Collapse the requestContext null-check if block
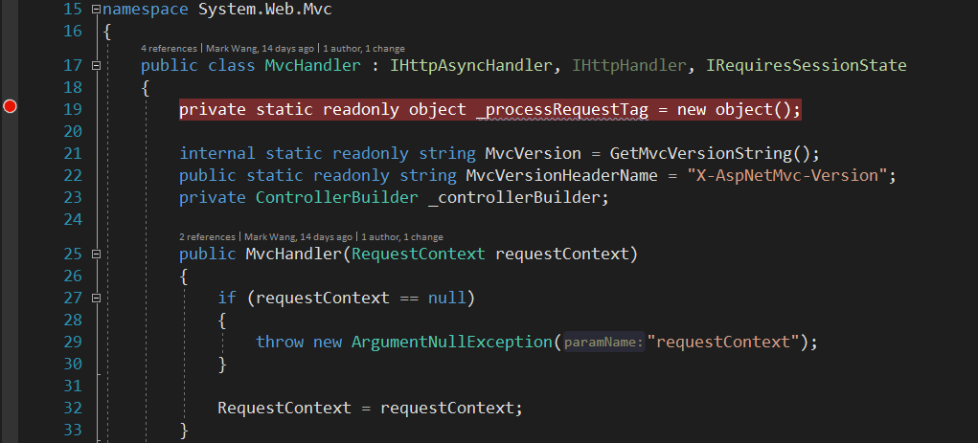The width and height of the screenshot is (978, 443). [95, 298]
